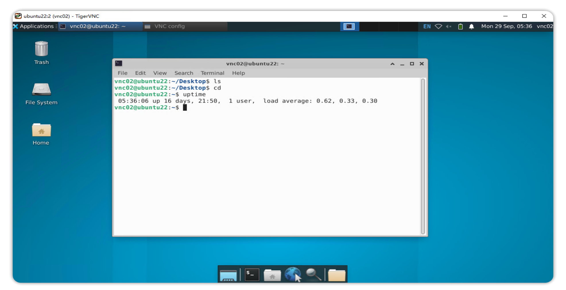This screenshot has height=290, width=566.
Task: Click the terminal vertical scrollbar
Action: [423, 156]
